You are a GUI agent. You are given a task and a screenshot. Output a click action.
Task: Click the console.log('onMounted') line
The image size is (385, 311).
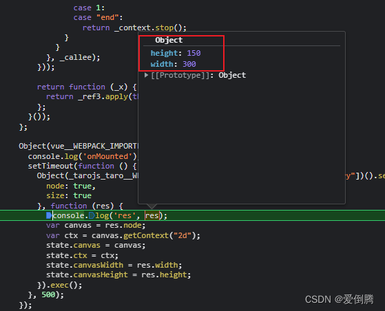[83, 156]
